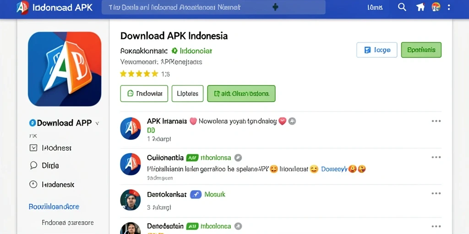Viewport: 469px width, 234px height.
Task: Click the five-star rating
Action: click(139, 74)
